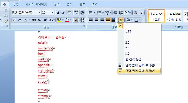
Task: Select the Format Painter brush icon
Action: 6,21
